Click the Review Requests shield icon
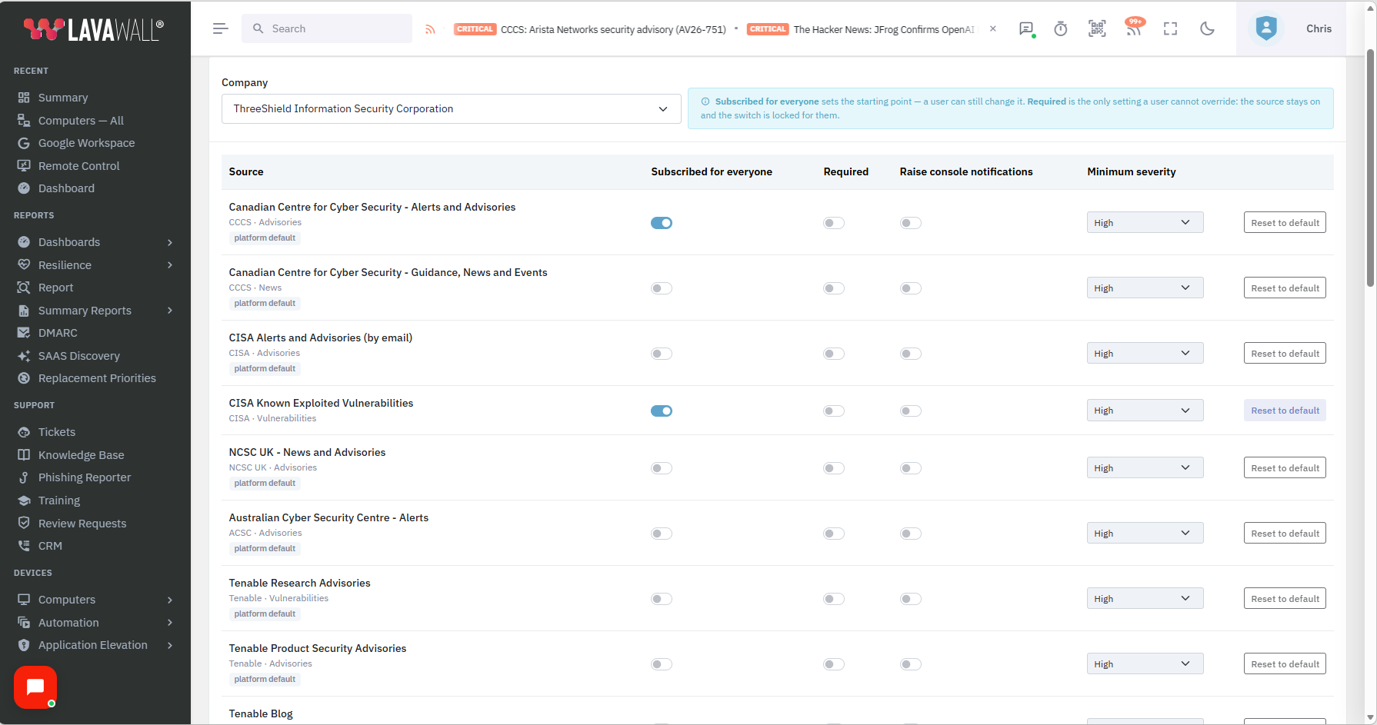The height and width of the screenshot is (725, 1377). (24, 524)
